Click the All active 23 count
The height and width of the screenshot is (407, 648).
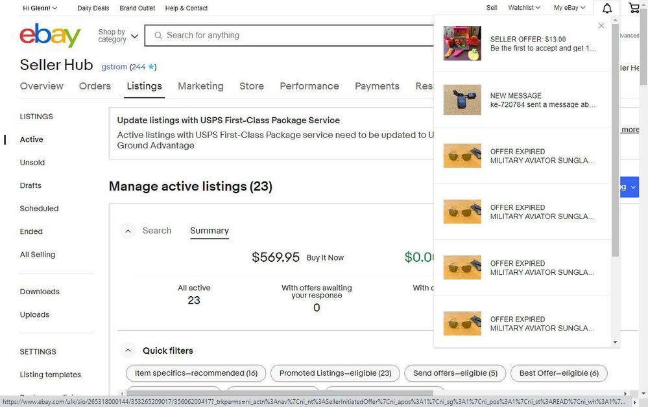pyautogui.click(x=194, y=301)
